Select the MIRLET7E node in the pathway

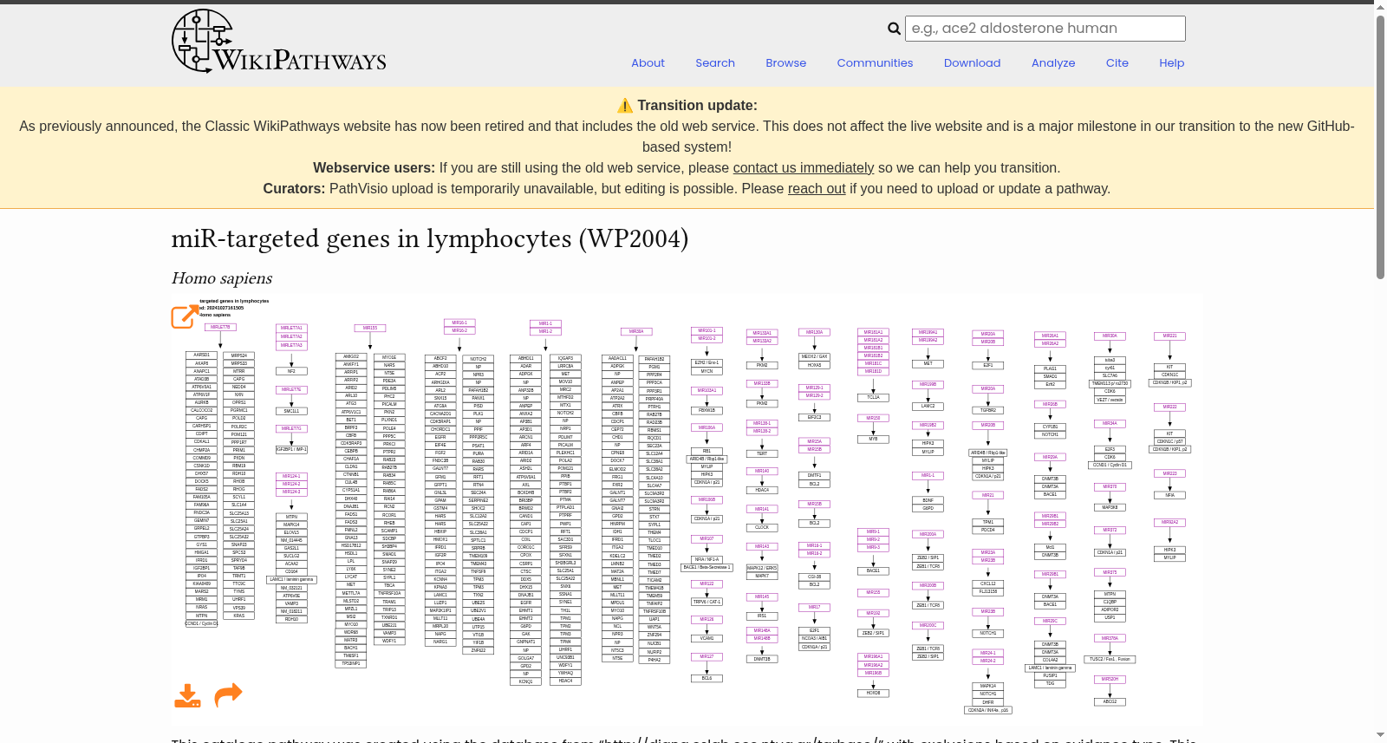click(291, 390)
